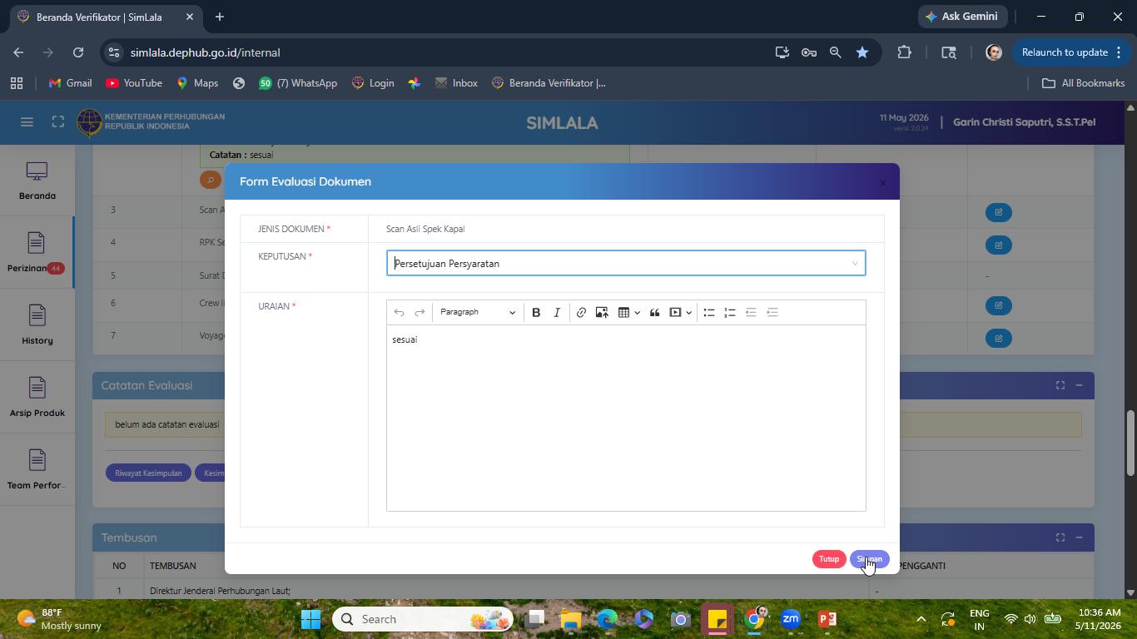Screen dimensions: 1137x639
Task: Insert a link in the editor
Action: coord(581,312)
